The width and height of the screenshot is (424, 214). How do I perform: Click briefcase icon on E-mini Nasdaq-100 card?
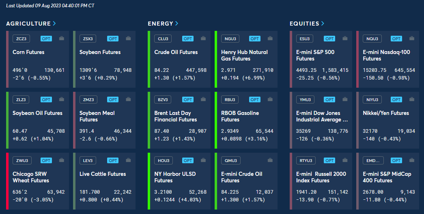(x=412, y=39)
